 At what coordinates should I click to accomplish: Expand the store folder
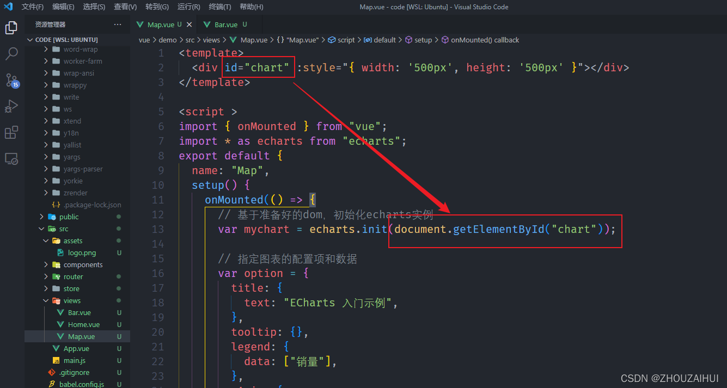(x=46, y=289)
